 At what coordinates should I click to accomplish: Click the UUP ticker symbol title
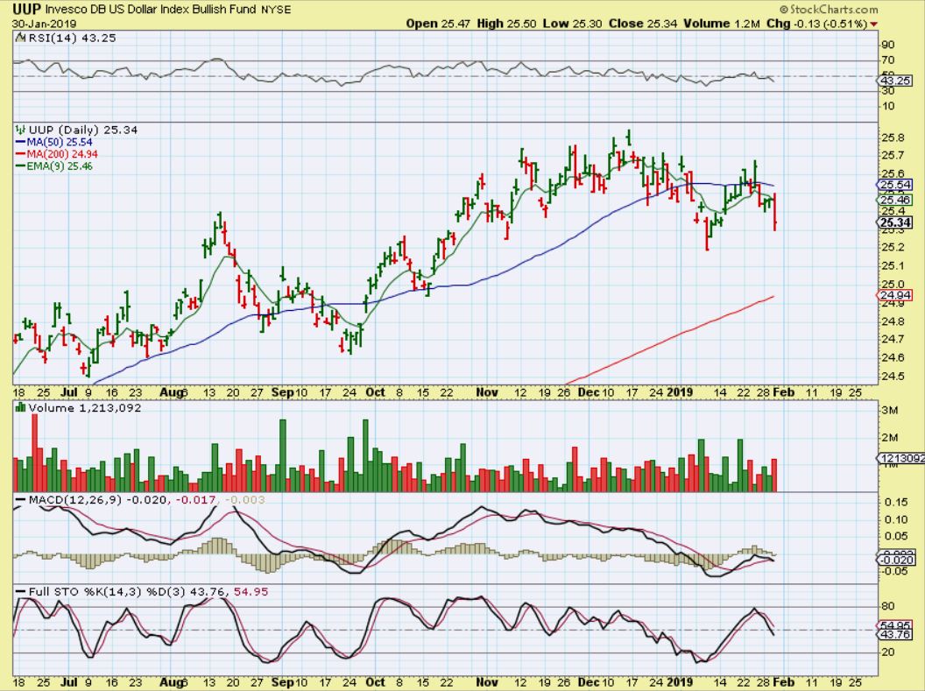(x=25, y=10)
